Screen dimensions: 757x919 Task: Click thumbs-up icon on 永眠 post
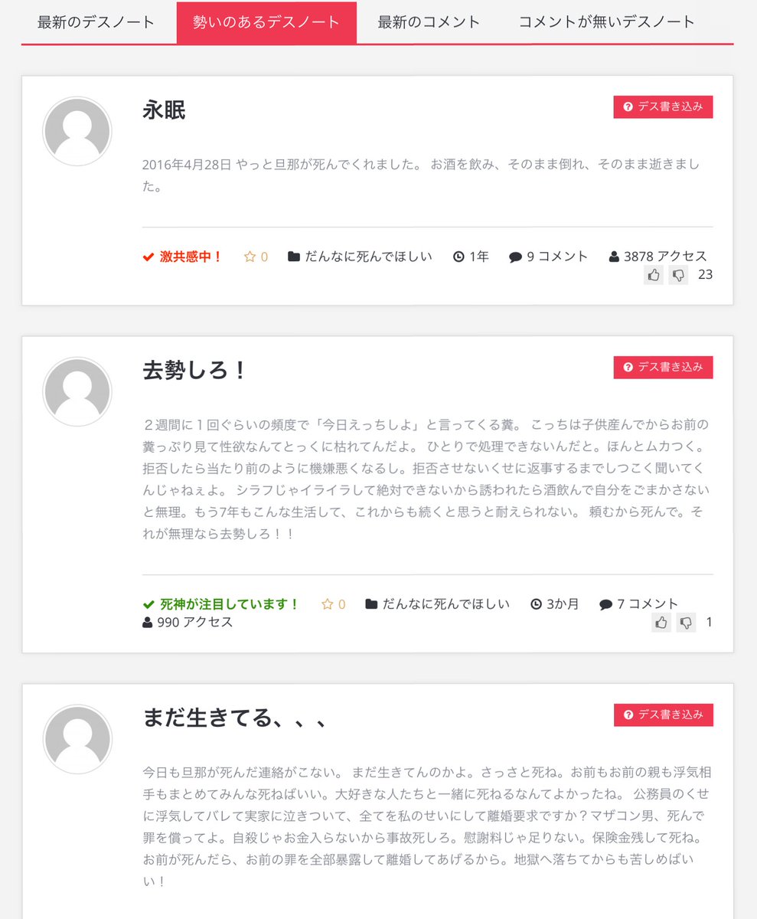tap(654, 275)
